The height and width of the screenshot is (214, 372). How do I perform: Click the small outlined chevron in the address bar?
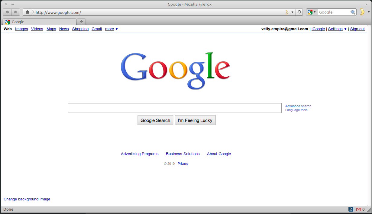coord(287,12)
